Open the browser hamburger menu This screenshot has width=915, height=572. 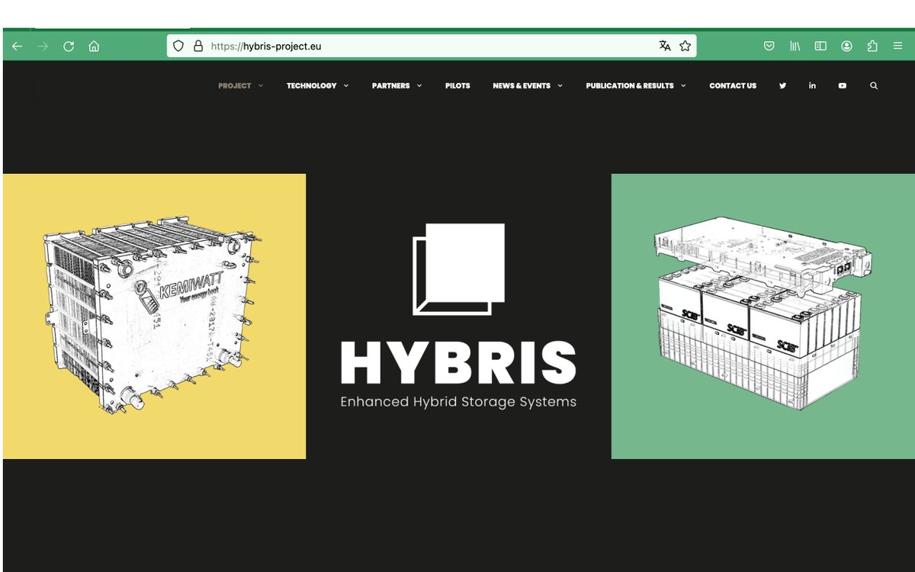(x=897, y=47)
